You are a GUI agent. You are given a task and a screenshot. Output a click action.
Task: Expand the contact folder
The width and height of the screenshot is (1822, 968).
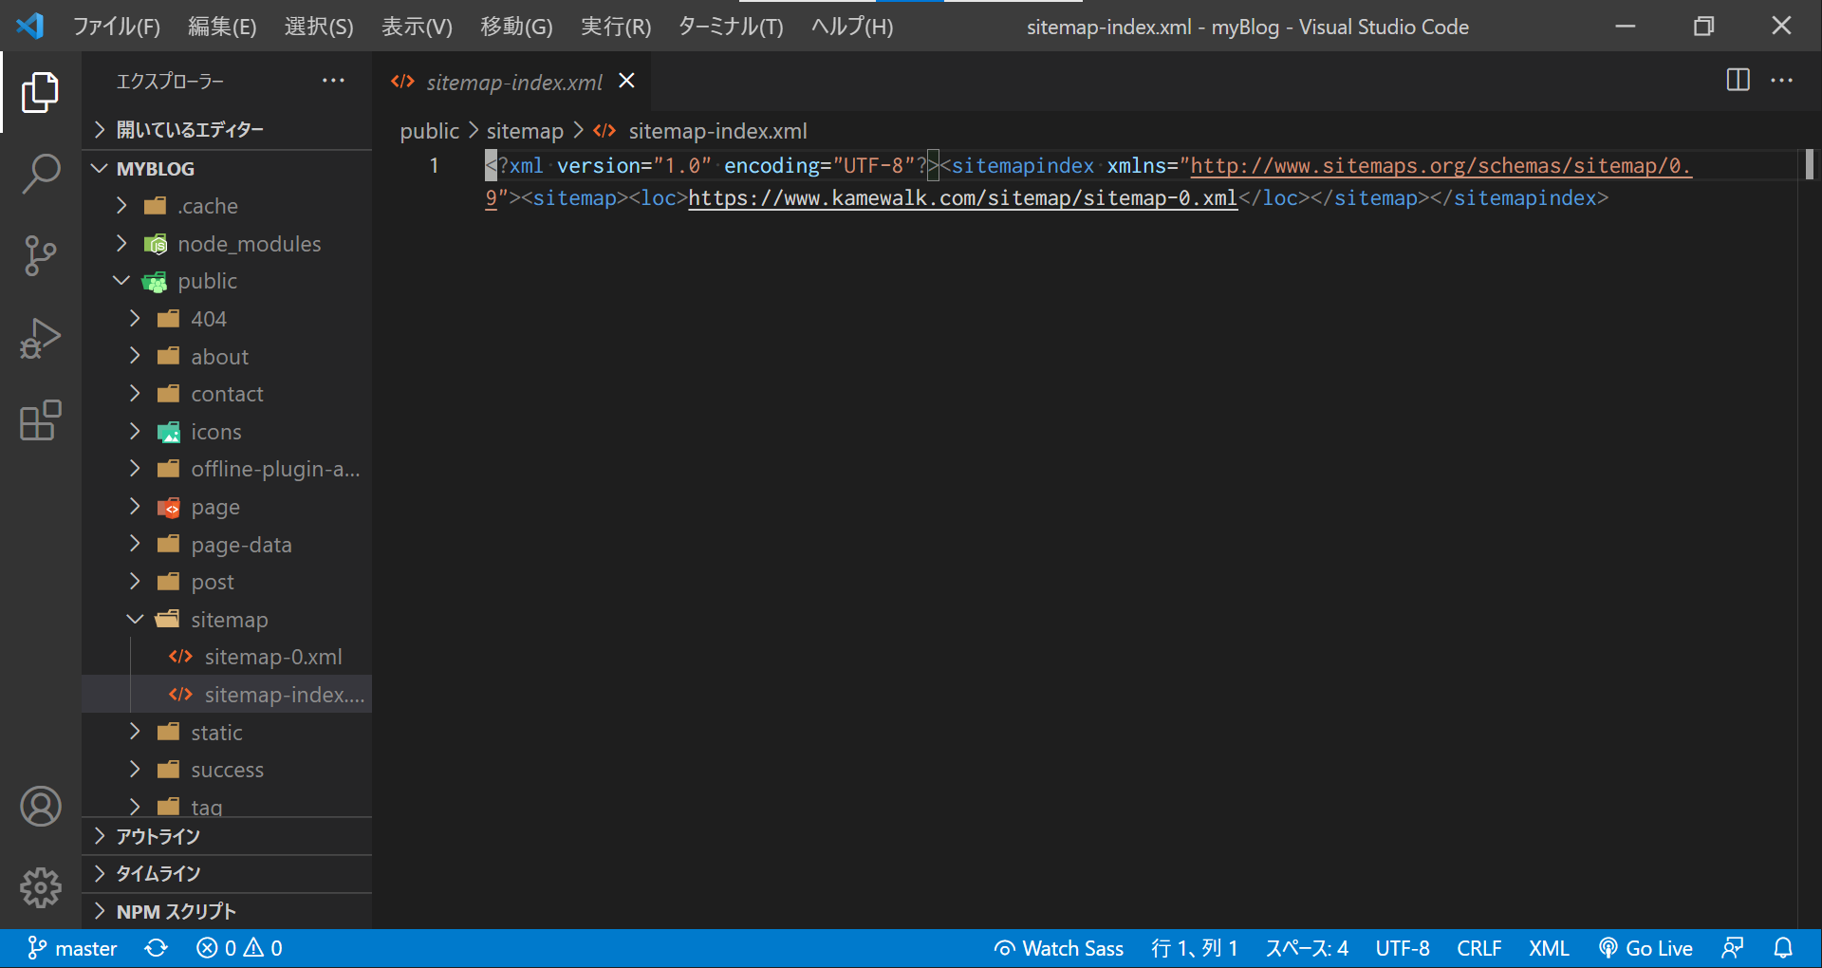(227, 394)
